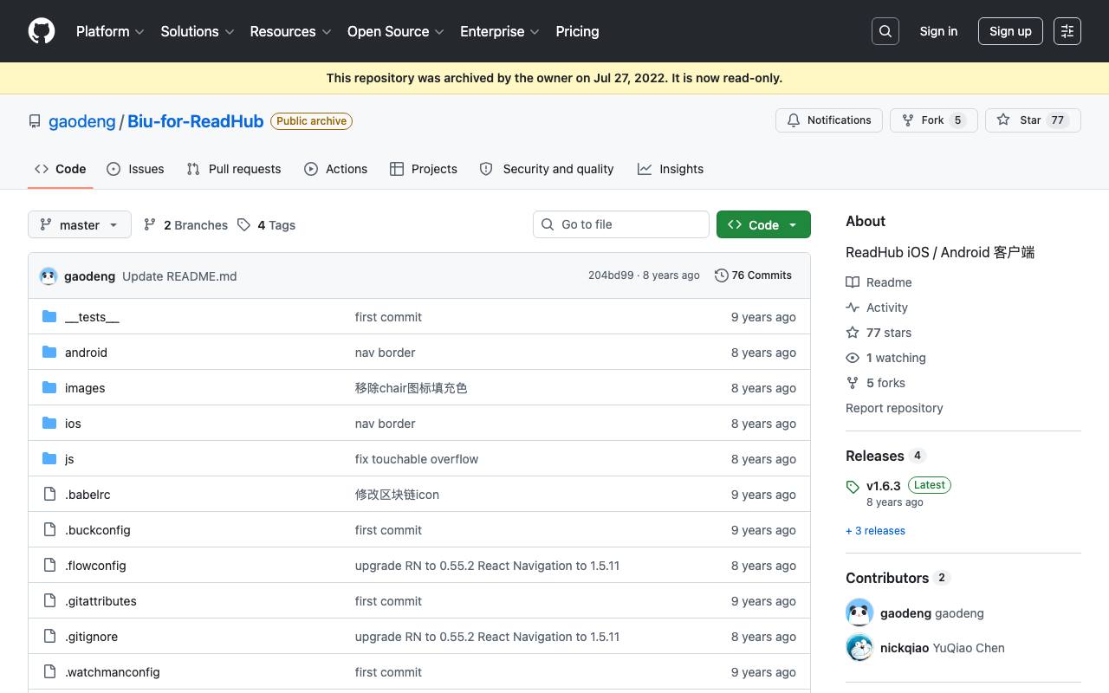Click the commit history clock icon
The width and height of the screenshot is (1109, 693).
point(721,275)
